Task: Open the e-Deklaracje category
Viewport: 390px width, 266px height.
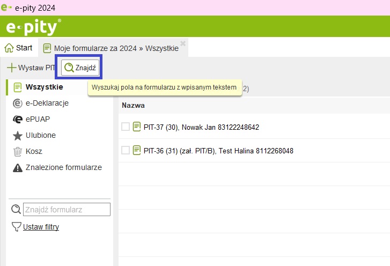Action: point(47,103)
